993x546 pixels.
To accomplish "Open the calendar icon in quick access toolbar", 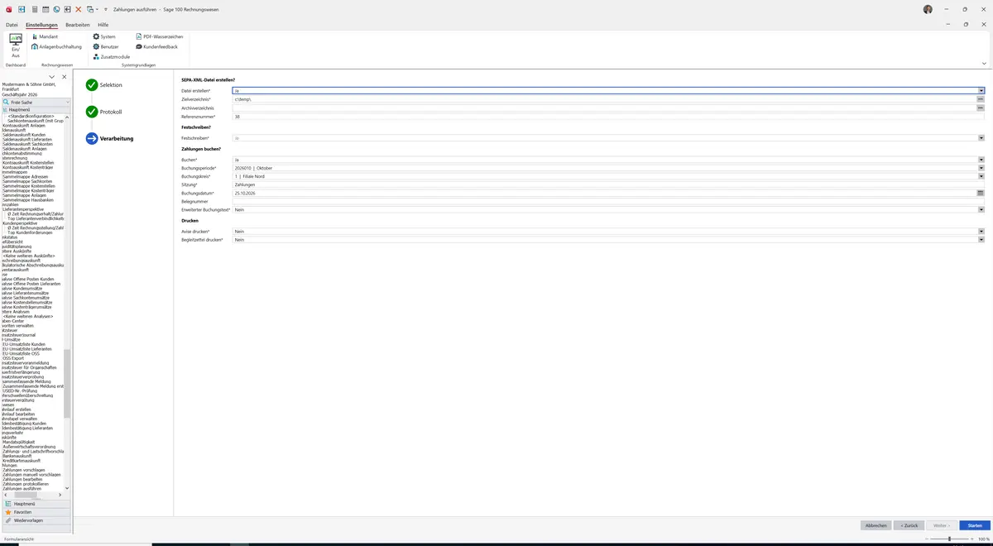I will pyautogui.click(x=45, y=9).
